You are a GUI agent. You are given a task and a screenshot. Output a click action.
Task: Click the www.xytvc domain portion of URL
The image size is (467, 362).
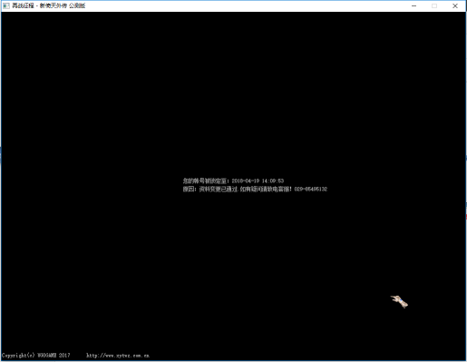point(117,356)
